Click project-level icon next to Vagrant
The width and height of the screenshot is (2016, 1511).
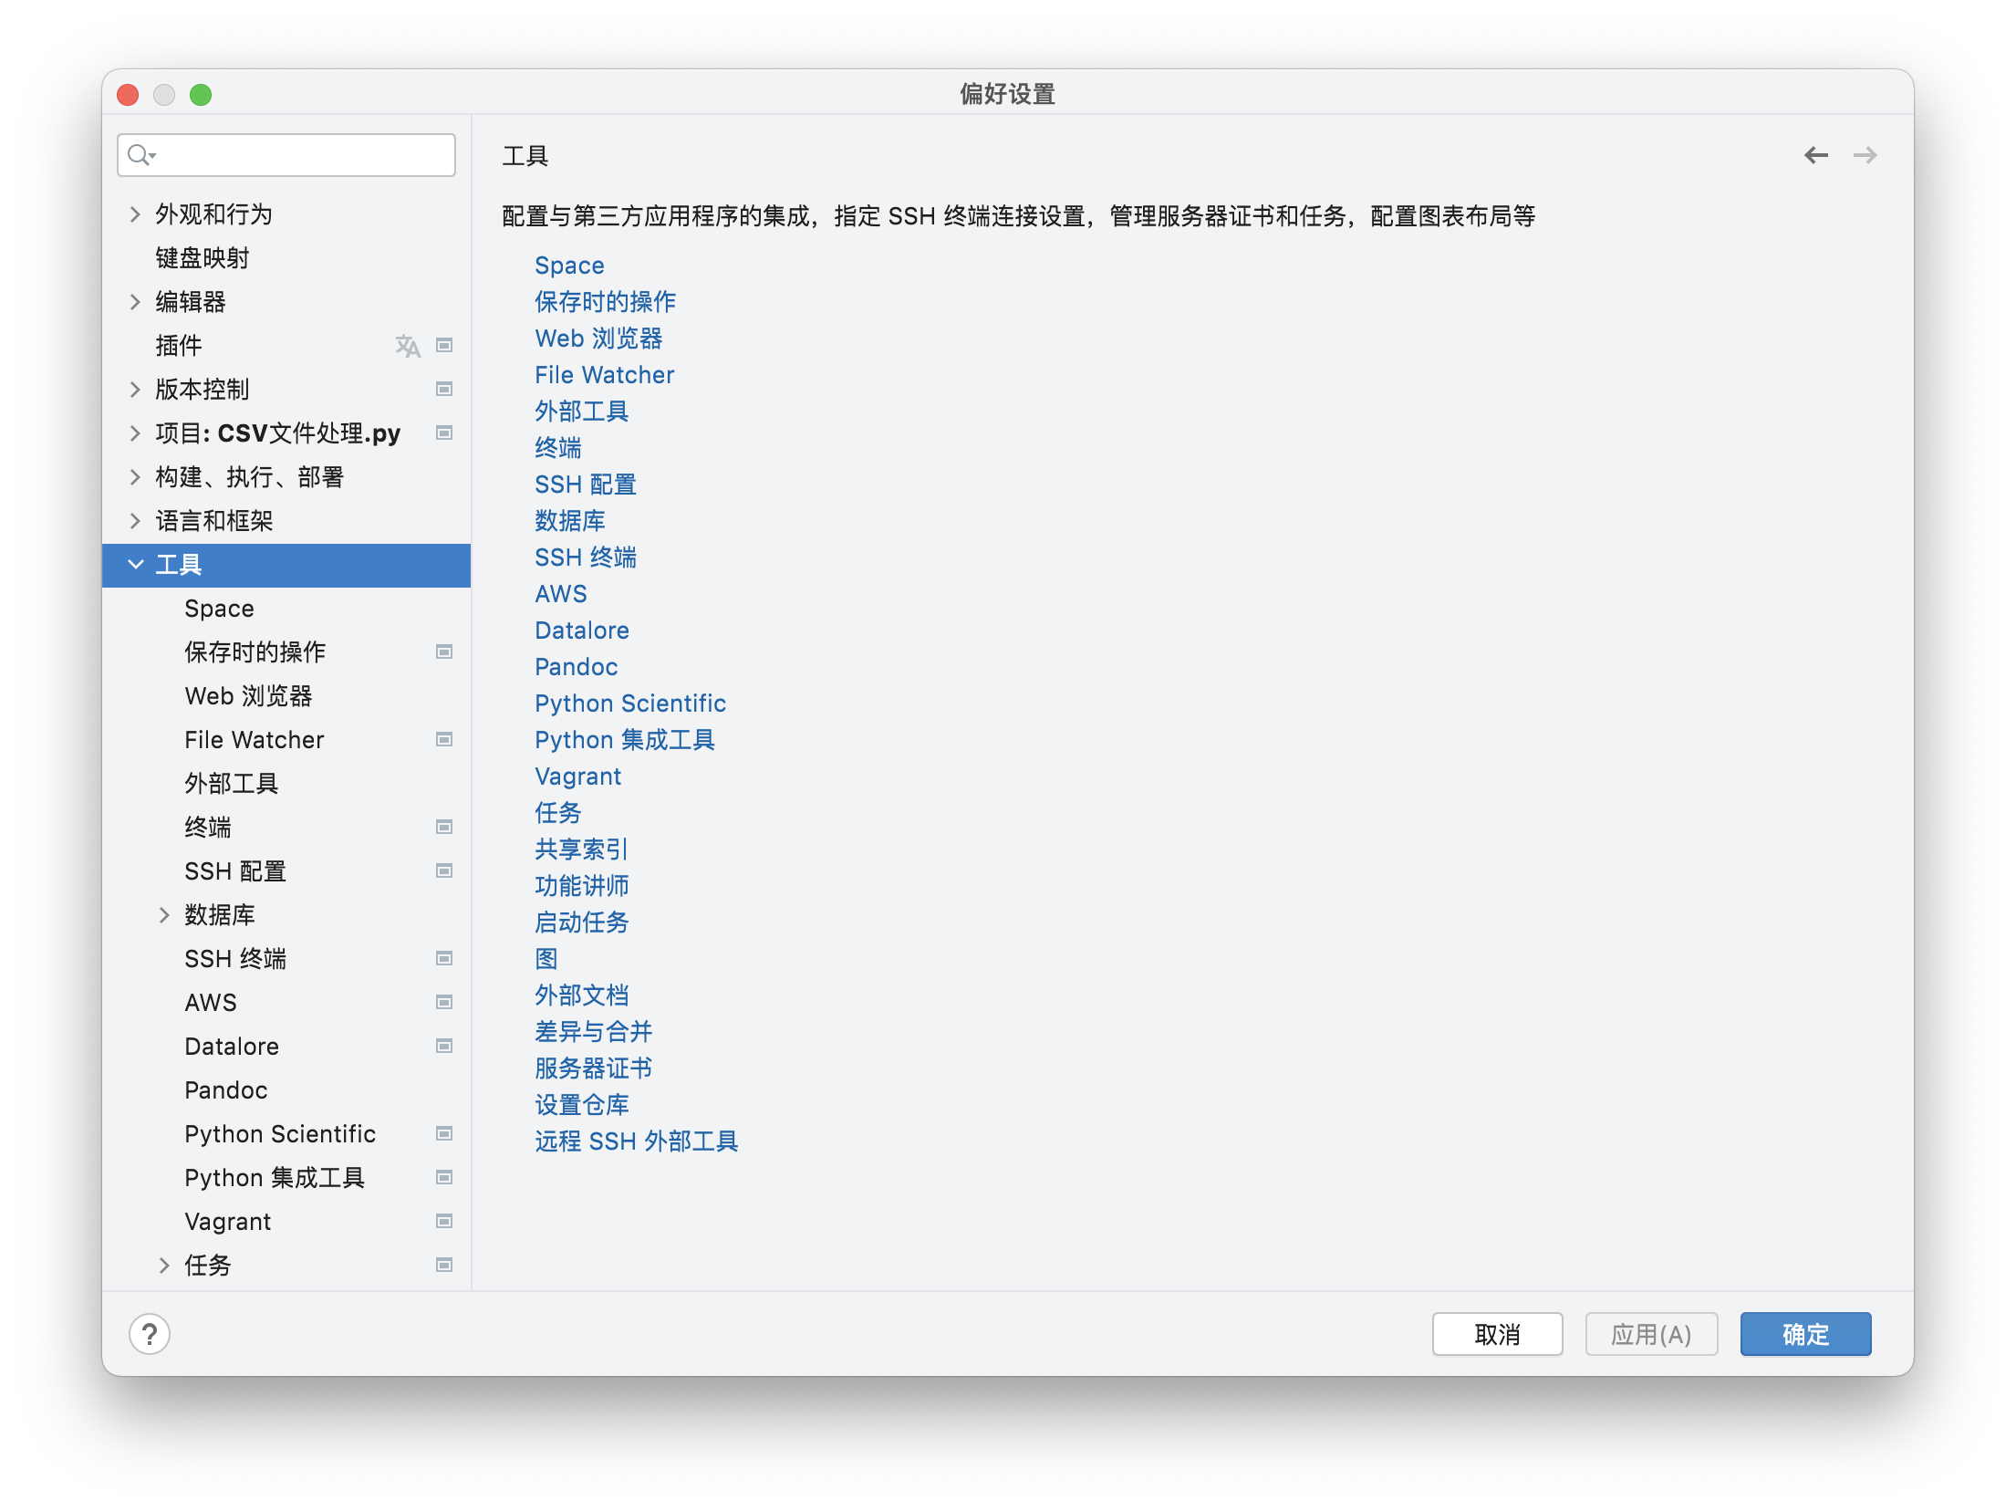444,1222
